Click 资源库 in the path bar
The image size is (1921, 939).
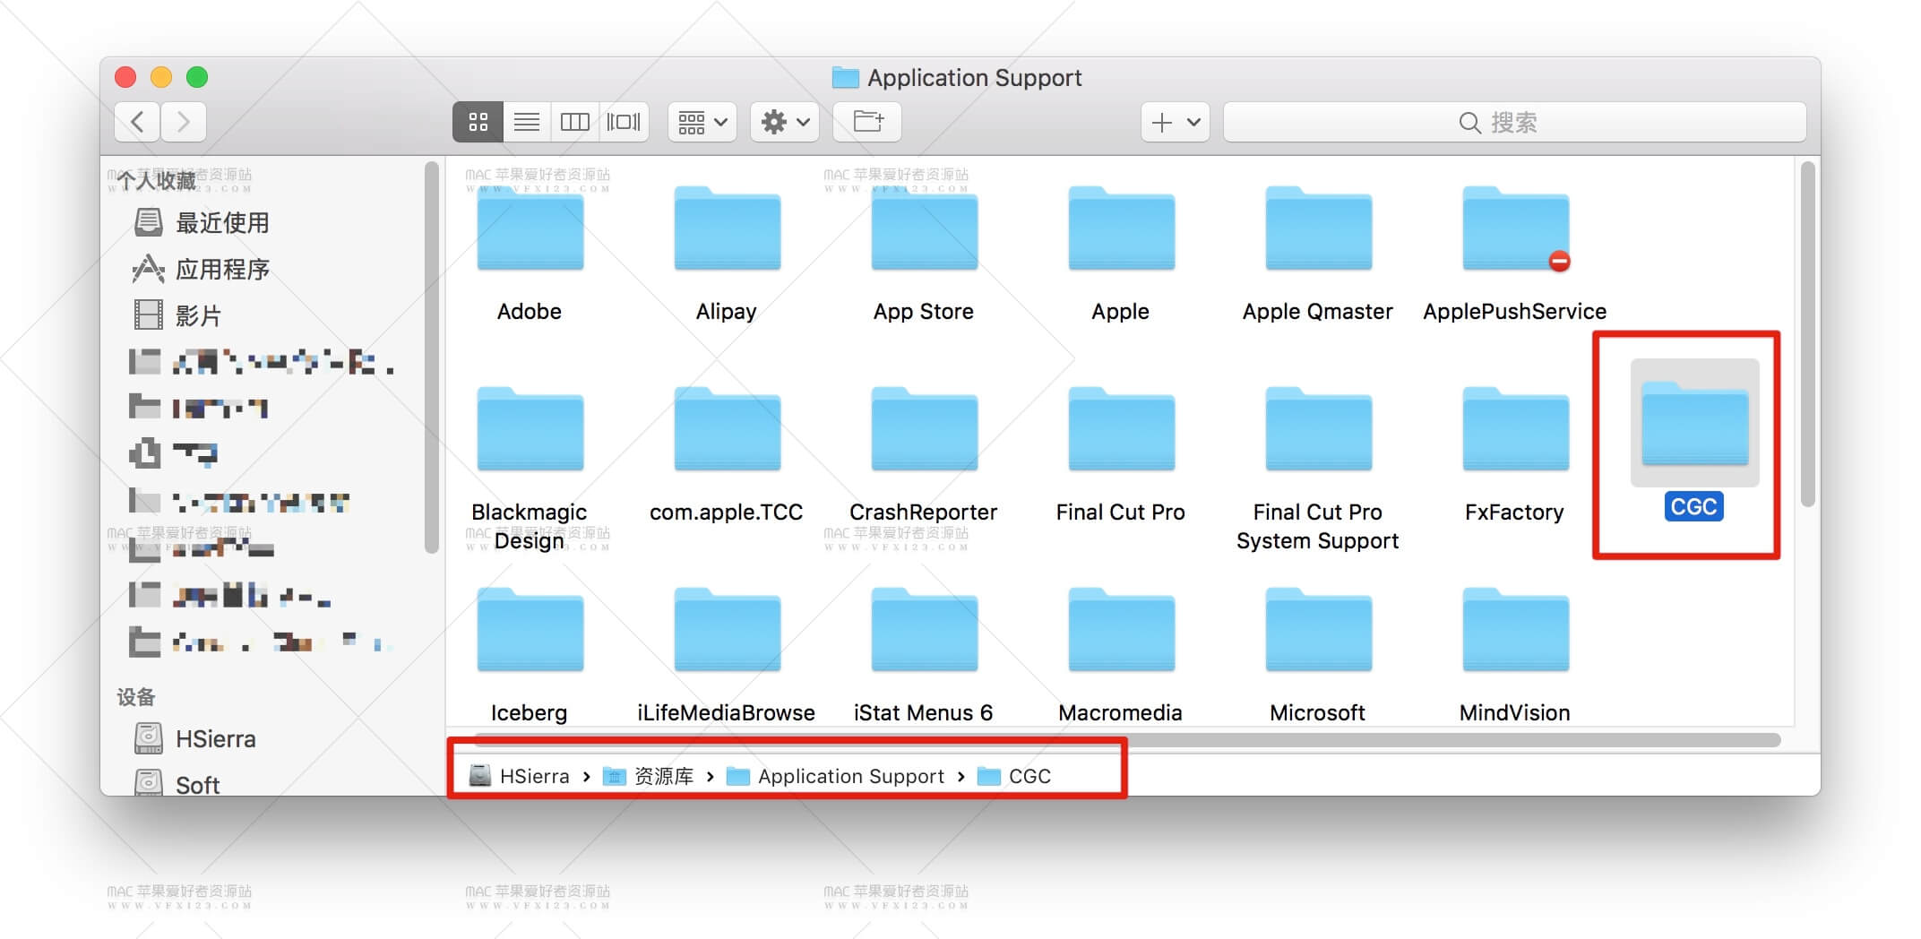pos(649,776)
